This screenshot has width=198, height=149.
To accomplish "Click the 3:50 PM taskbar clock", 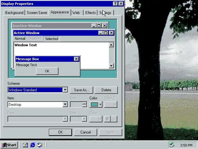I will point(186,145).
